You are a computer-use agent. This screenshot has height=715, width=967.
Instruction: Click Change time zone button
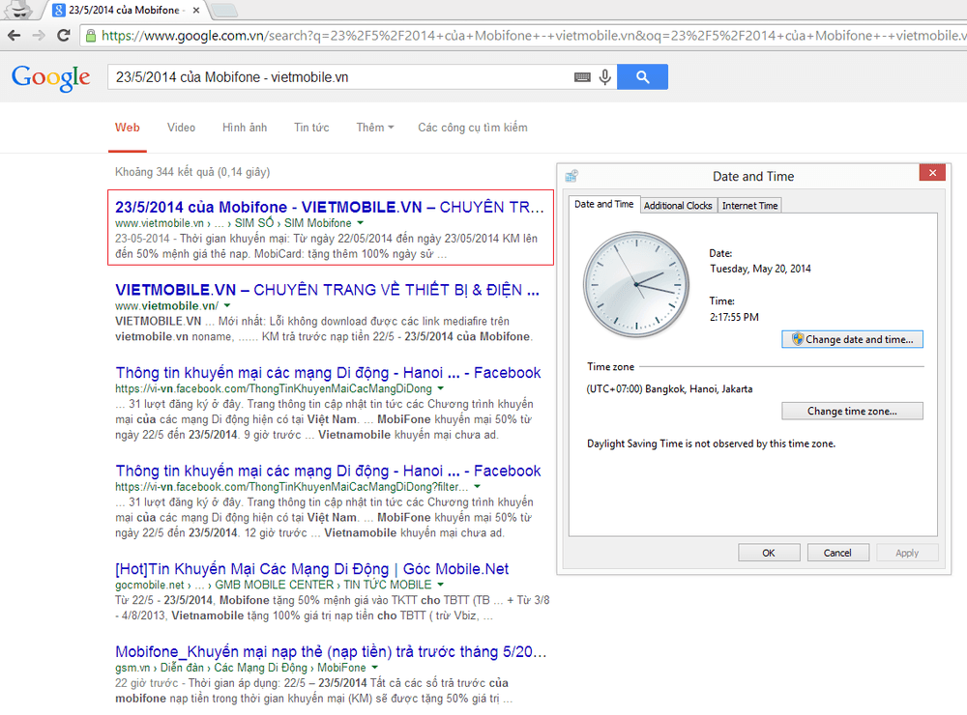click(x=852, y=412)
